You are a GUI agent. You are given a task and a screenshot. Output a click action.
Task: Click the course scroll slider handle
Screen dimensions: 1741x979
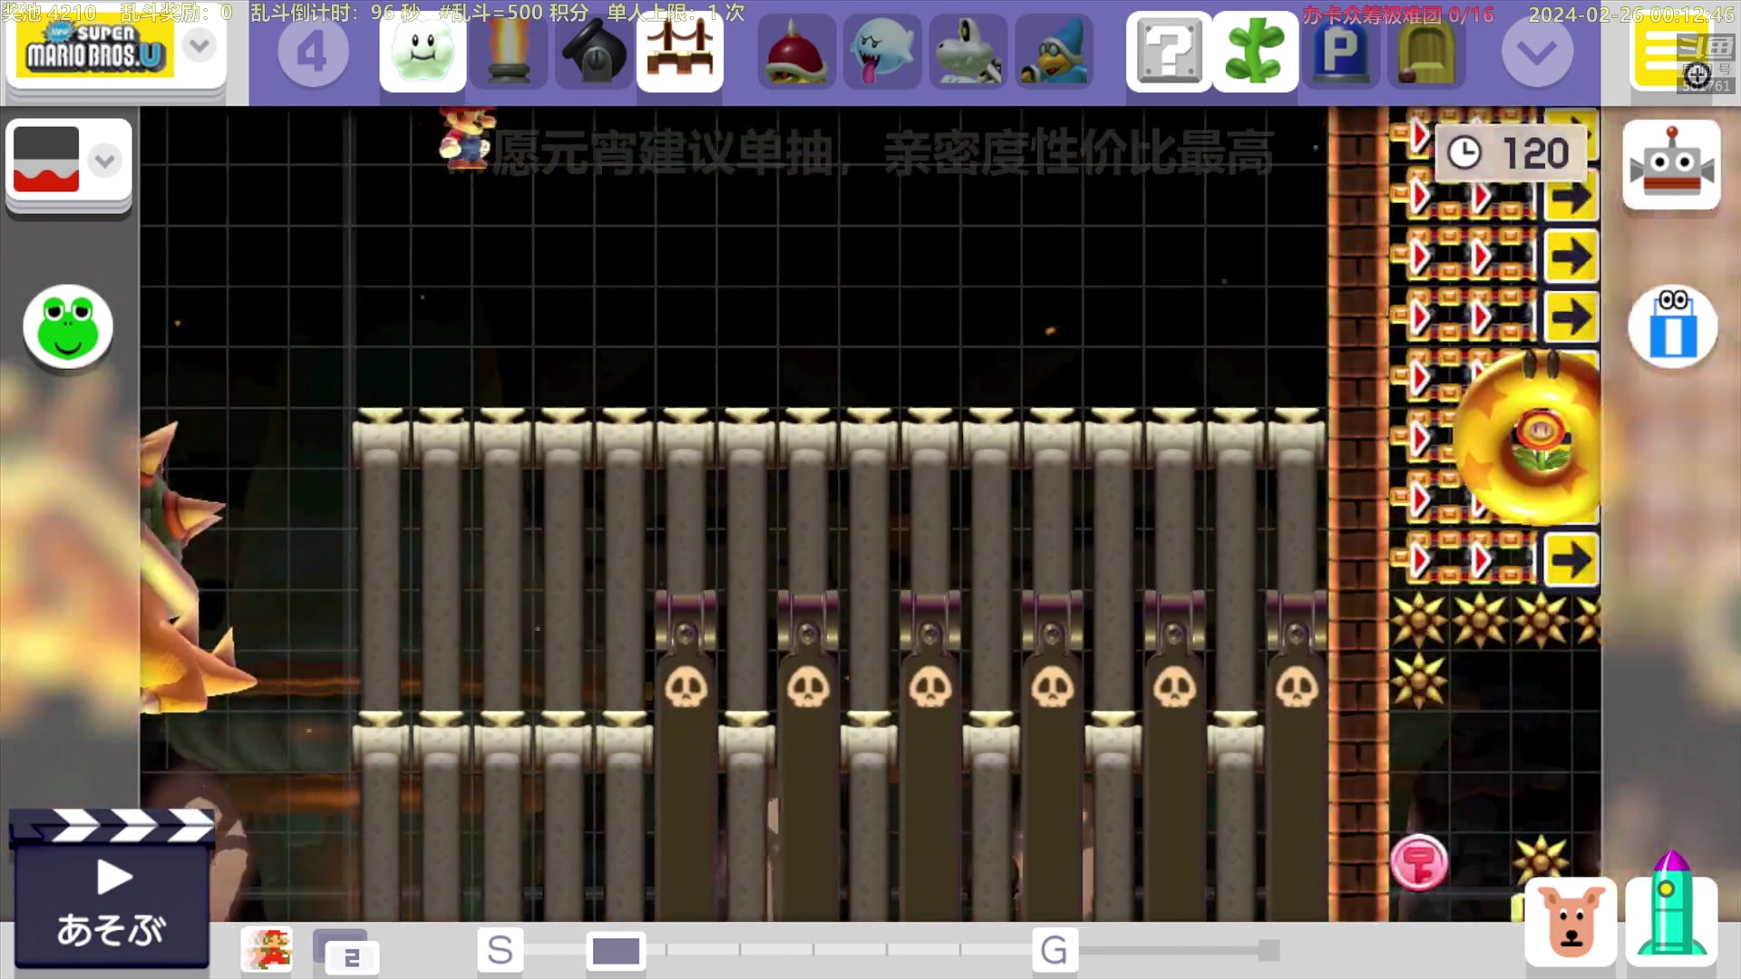click(x=616, y=951)
